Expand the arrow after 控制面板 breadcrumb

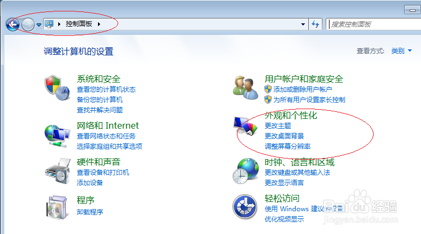point(99,24)
